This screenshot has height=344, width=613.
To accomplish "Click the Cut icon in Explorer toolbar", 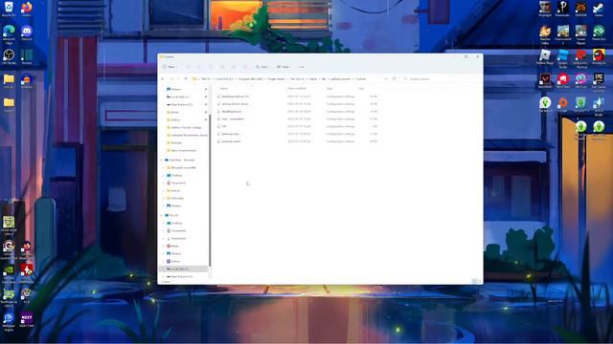I will [x=188, y=67].
